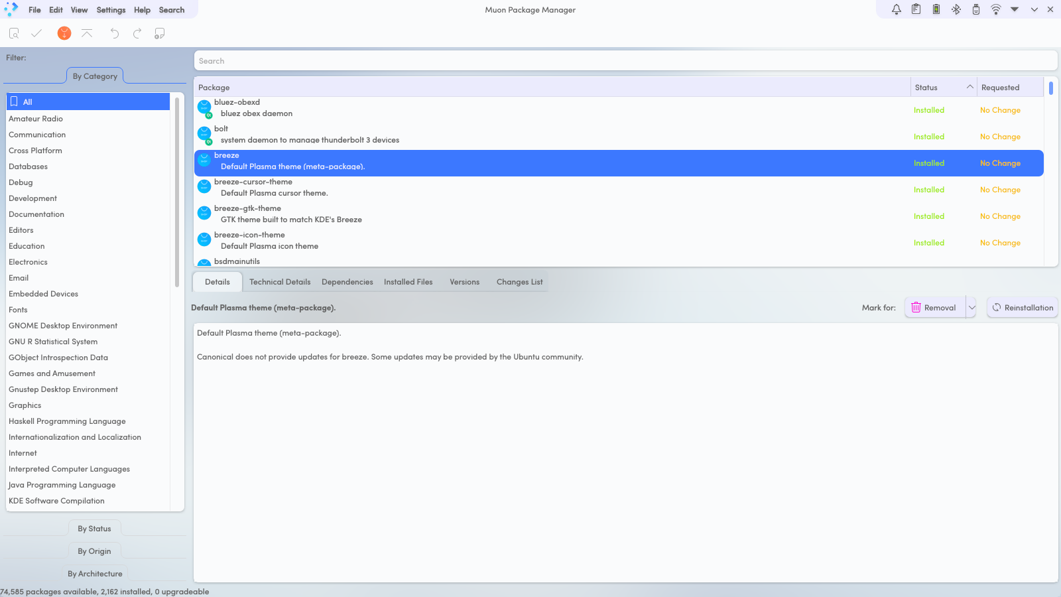Screen dimensions: 1061x597
Task: Expand the By Origin filter
Action: pos(94,551)
